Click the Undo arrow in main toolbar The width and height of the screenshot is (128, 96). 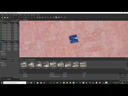11,17
